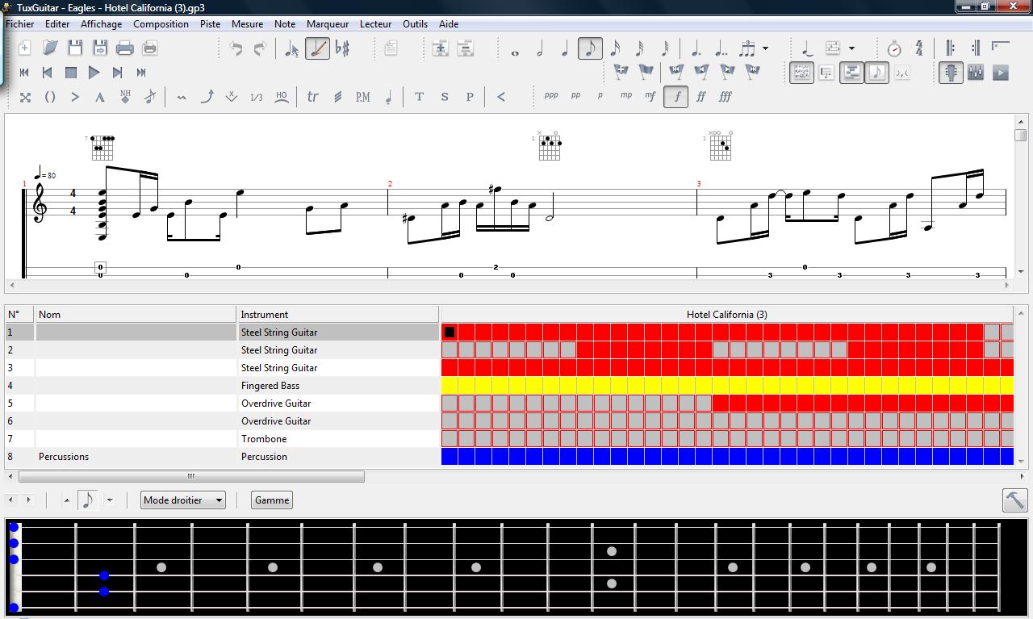Apply the mf dynamic marking

click(x=650, y=97)
